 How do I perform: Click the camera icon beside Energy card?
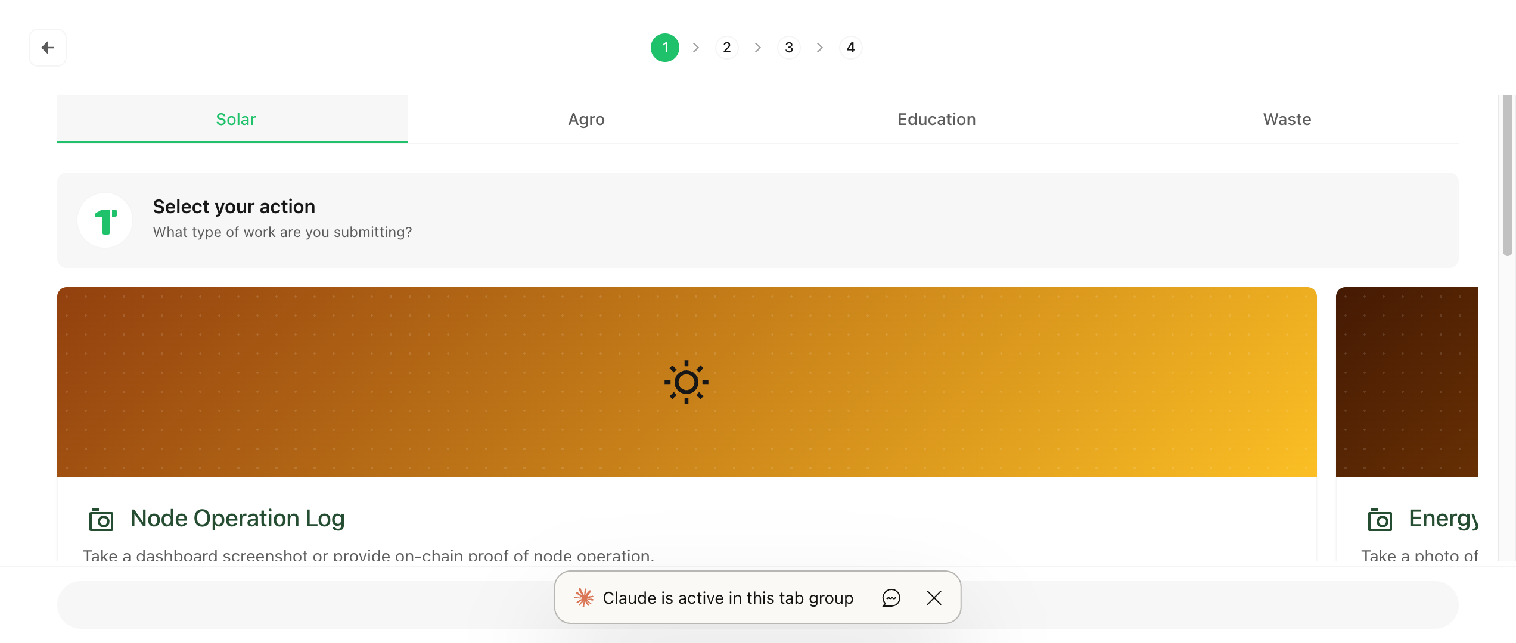point(1380,520)
